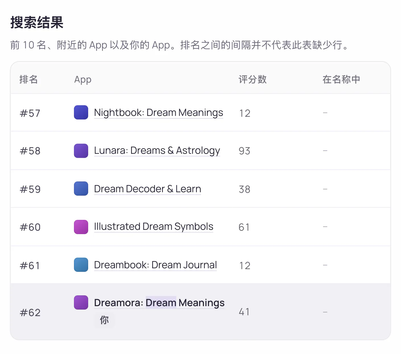Select rank #57 cell
Viewport: 401px width, 354px height.
click(x=30, y=113)
